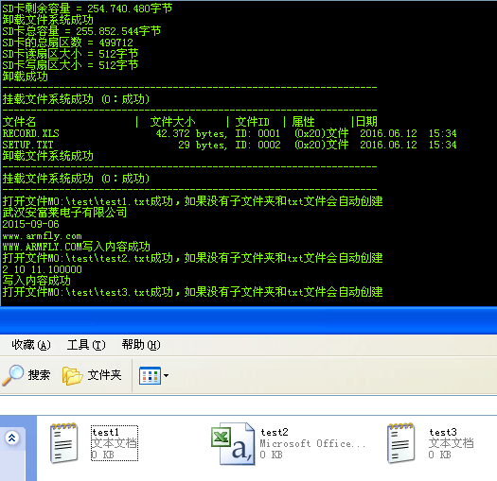
Task: Open the 帮助(H) menu
Action: coord(141,345)
